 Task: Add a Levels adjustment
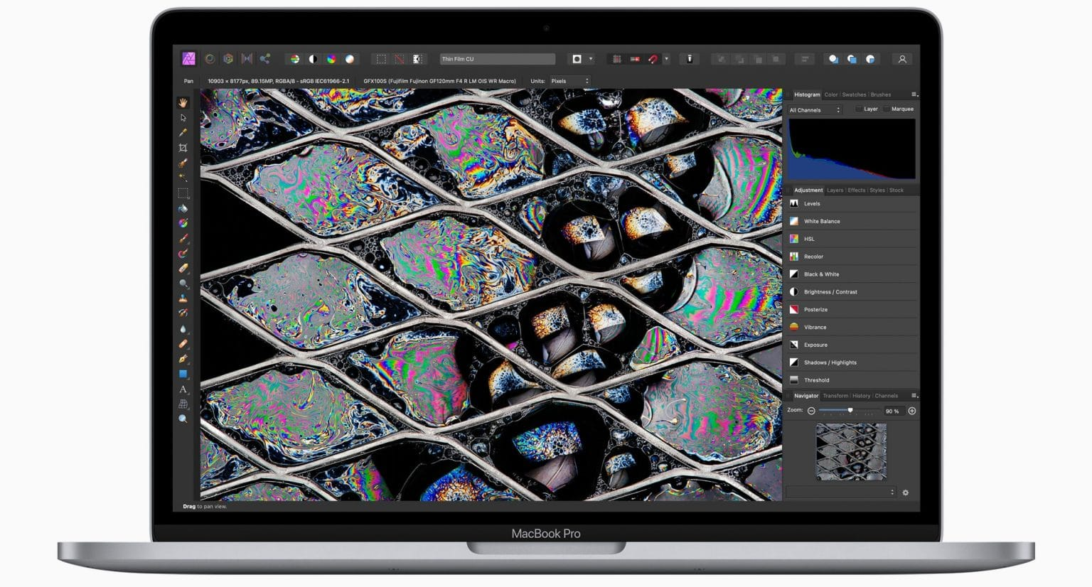[812, 204]
